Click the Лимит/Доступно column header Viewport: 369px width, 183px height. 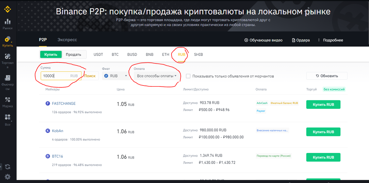coord(196,90)
